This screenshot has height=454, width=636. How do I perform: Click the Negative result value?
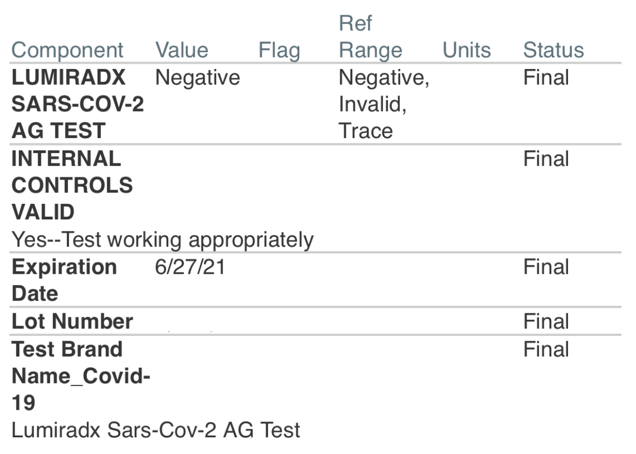point(197,78)
